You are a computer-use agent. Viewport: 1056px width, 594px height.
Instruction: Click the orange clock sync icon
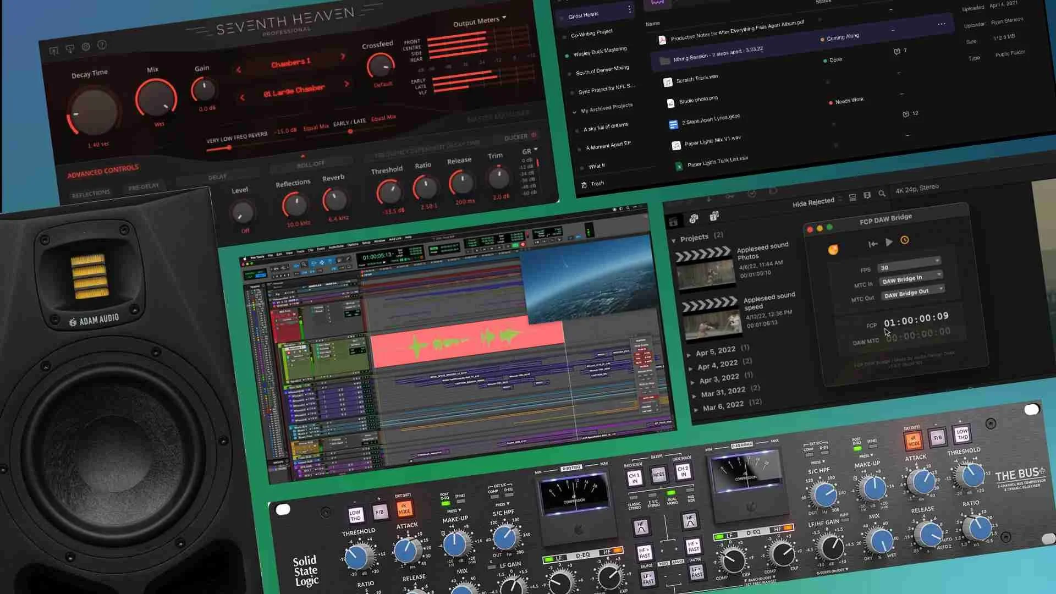[905, 240]
